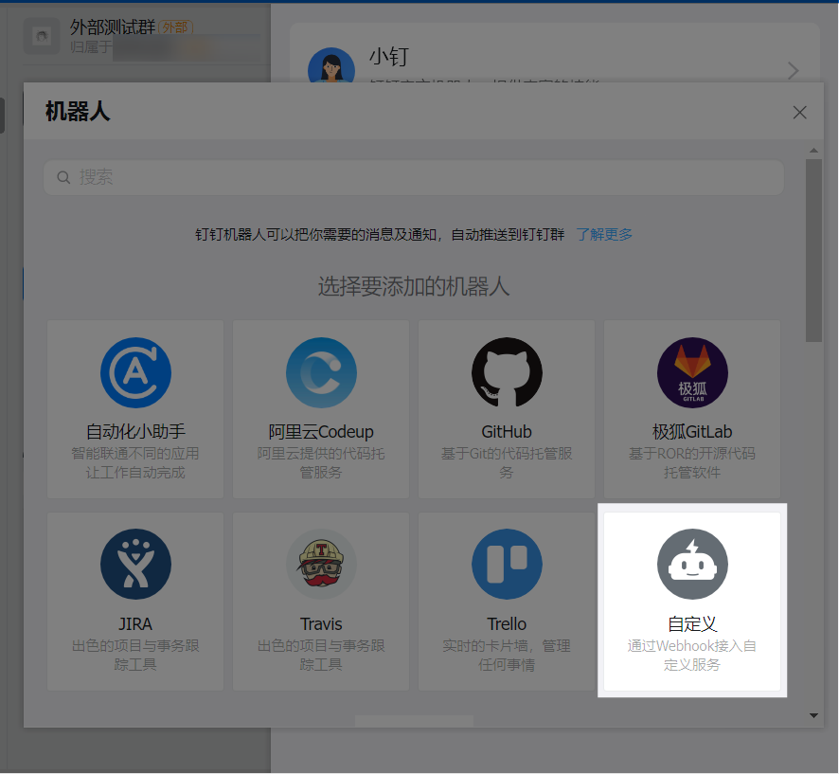Open the 小钉 avatar in background window
The image size is (839, 774).
click(331, 64)
